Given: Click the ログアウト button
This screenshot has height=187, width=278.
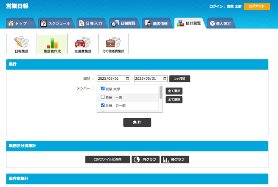Looking at the screenshot, I should coord(257,6).
